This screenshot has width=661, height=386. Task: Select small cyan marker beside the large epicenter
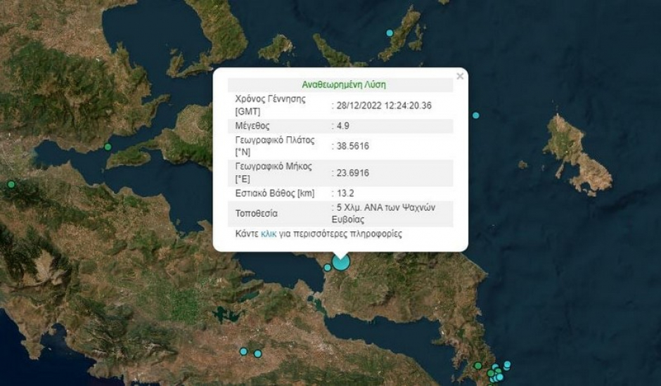tap(328, 267)
